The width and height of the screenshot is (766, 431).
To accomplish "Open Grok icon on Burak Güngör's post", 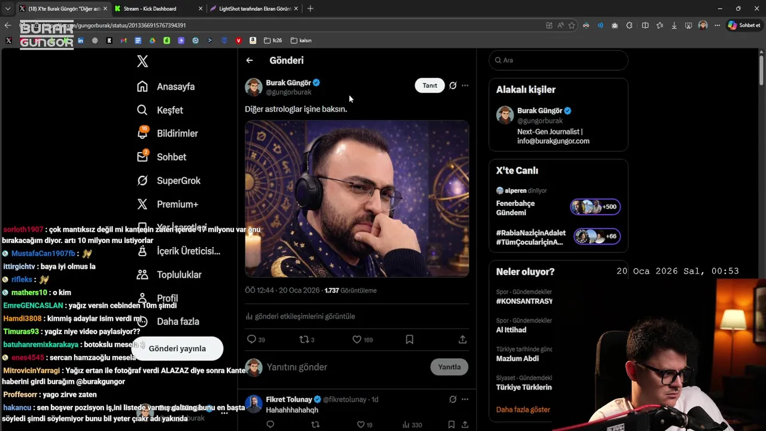I will click(453, 86).
